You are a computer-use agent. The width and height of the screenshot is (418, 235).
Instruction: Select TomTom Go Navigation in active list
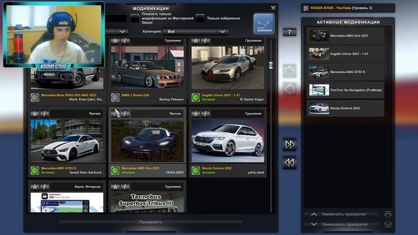tap(346, 90)
